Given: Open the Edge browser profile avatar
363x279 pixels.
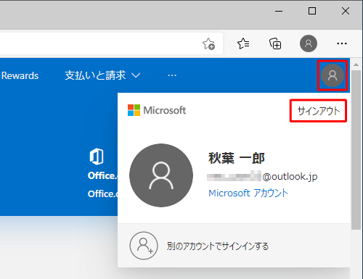Looking at the screenshot, I should pos(309,43).
